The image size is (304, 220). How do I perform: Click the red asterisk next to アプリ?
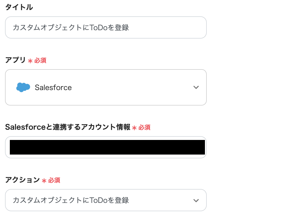click(x=30, y=61)
